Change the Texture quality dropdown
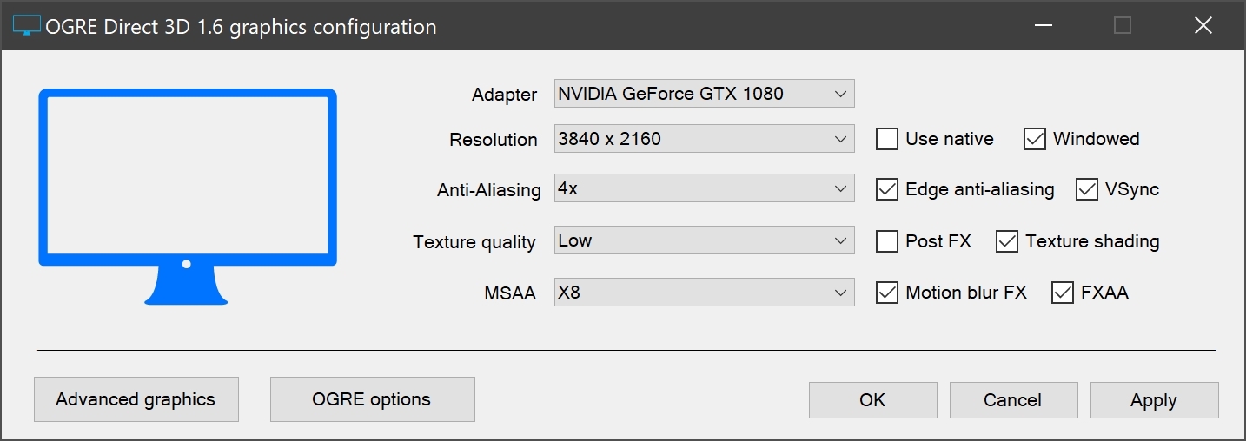 click(x=704, y=241)
